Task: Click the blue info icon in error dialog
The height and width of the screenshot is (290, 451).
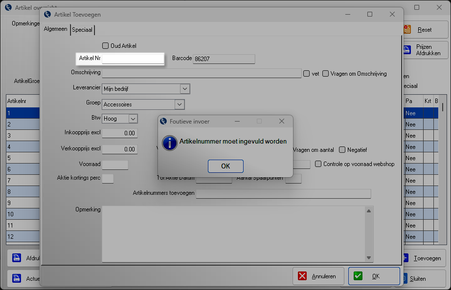Action: (169, 143)
